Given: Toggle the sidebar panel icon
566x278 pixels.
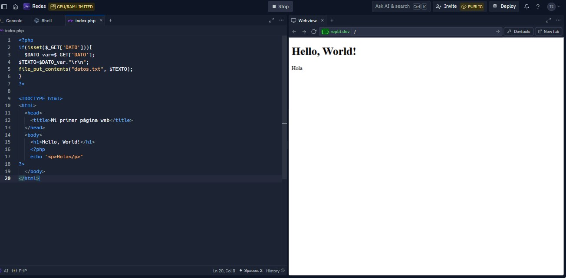Looking at the screenshot, I should [x=5, y=7].
